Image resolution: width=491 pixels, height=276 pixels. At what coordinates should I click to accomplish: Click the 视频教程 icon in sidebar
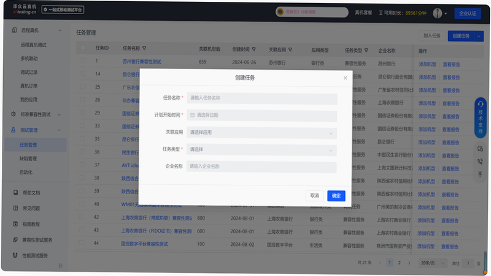tap(15, 224)
